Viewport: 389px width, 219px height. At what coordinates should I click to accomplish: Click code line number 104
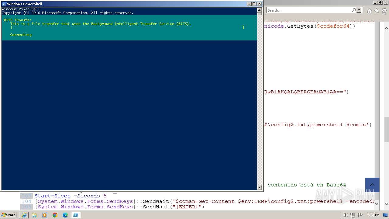click(26, 201)
